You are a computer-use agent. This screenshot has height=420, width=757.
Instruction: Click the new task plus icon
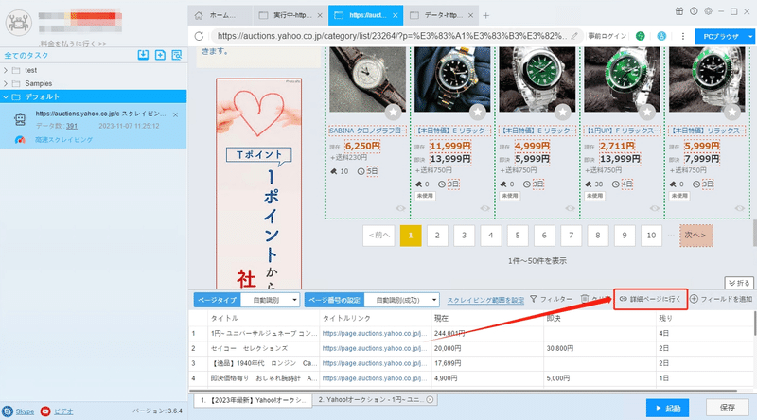(x=160, y=55)
